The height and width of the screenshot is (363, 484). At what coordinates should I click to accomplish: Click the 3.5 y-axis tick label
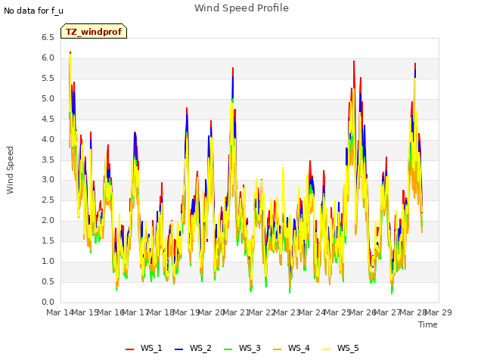[x=48, y=160]
